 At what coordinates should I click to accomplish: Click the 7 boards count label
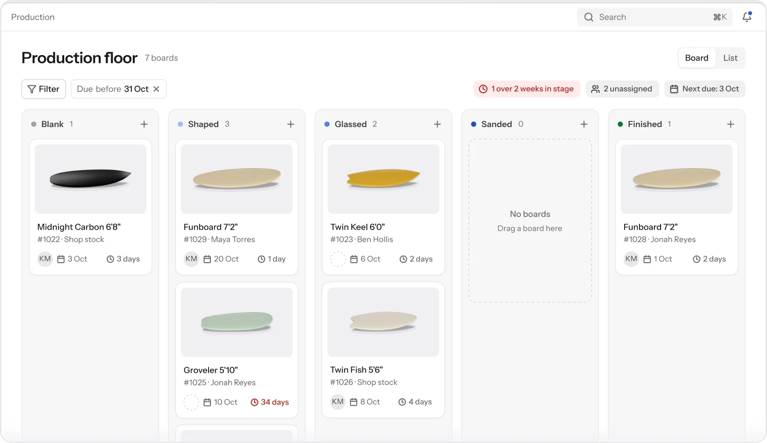pyautogui.click(x=162, y=58)
